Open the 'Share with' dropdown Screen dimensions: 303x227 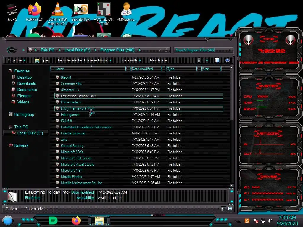pyautogui.click(x=131, y=60)
